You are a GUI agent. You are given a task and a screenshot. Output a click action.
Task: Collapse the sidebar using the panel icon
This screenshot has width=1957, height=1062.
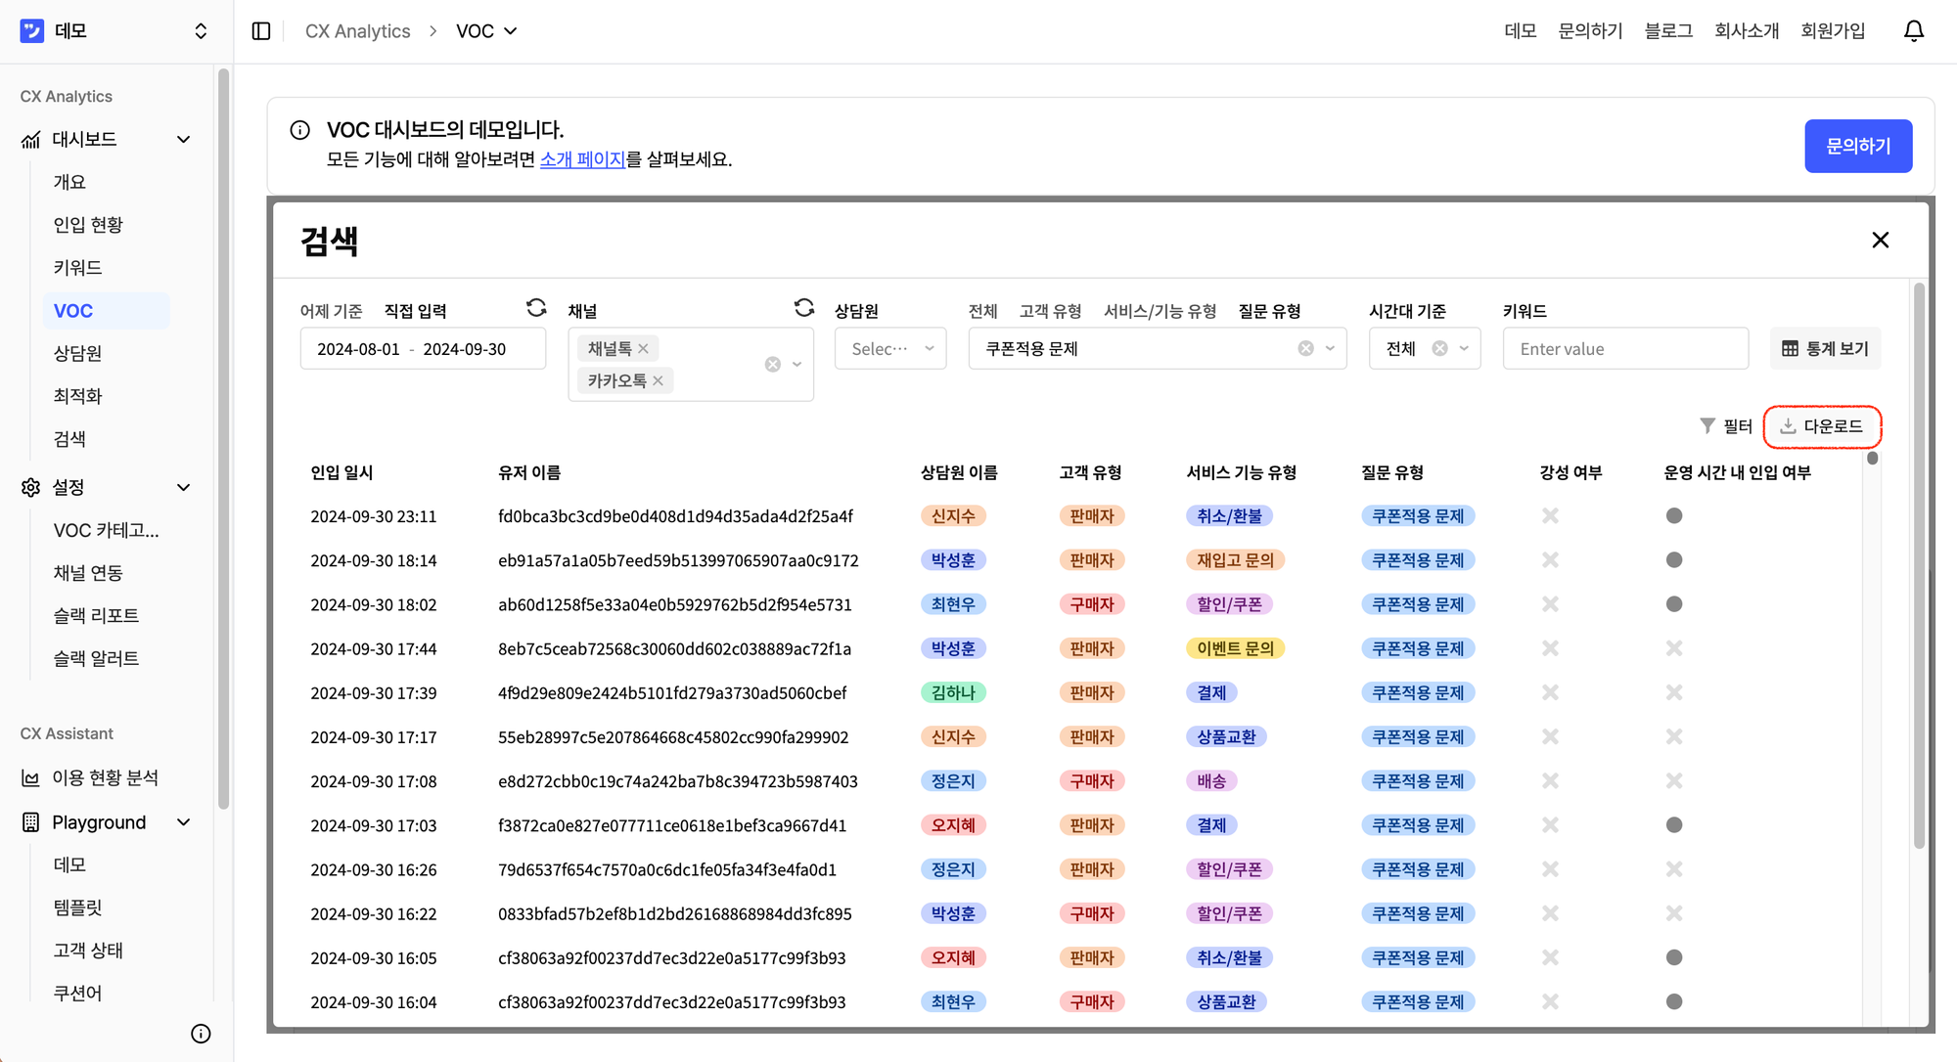point(260,30)
